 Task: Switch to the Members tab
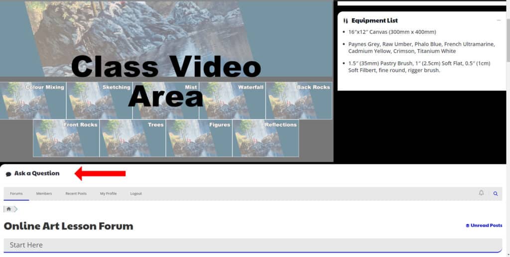(44, 194)
